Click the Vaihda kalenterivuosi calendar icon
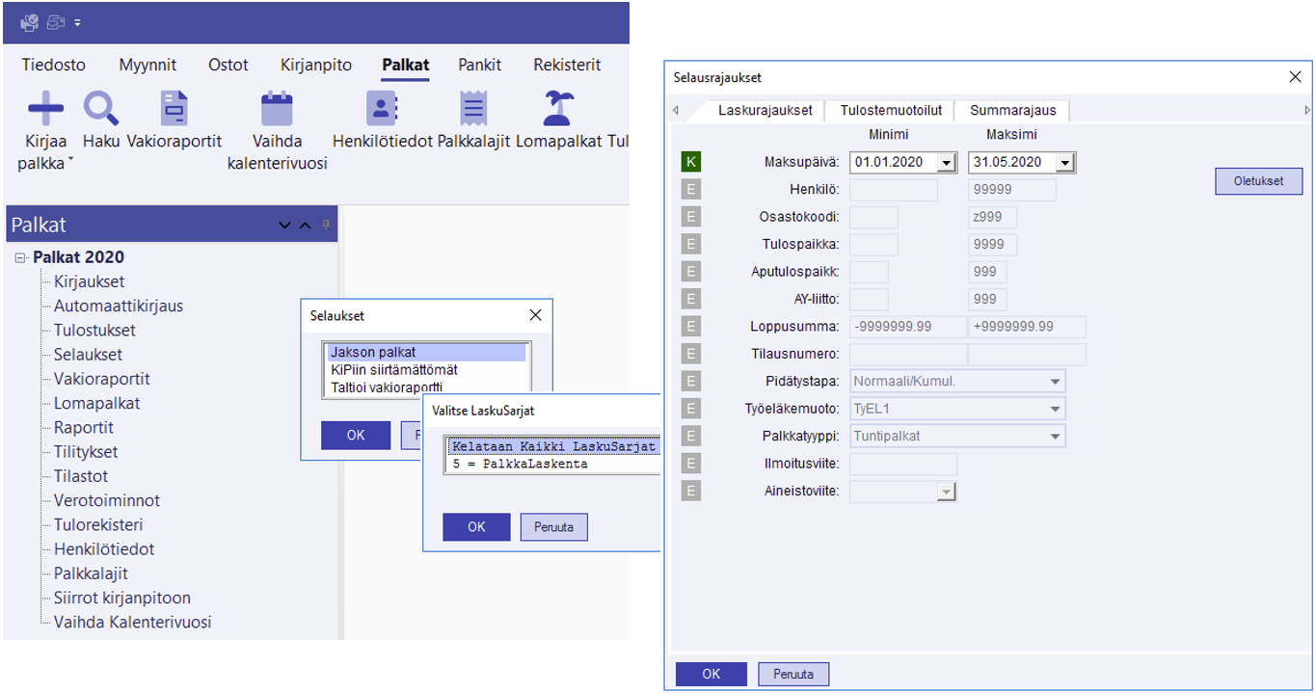 (x=277, y=109)
